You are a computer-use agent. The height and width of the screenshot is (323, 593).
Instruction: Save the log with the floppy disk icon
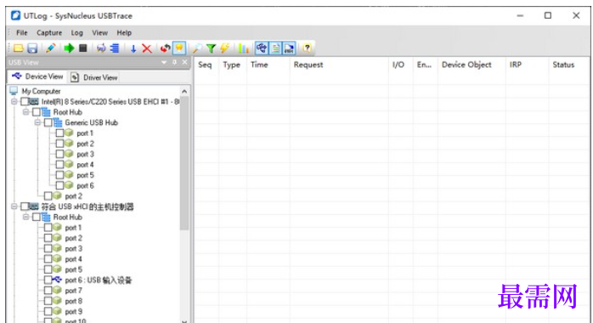32,48
